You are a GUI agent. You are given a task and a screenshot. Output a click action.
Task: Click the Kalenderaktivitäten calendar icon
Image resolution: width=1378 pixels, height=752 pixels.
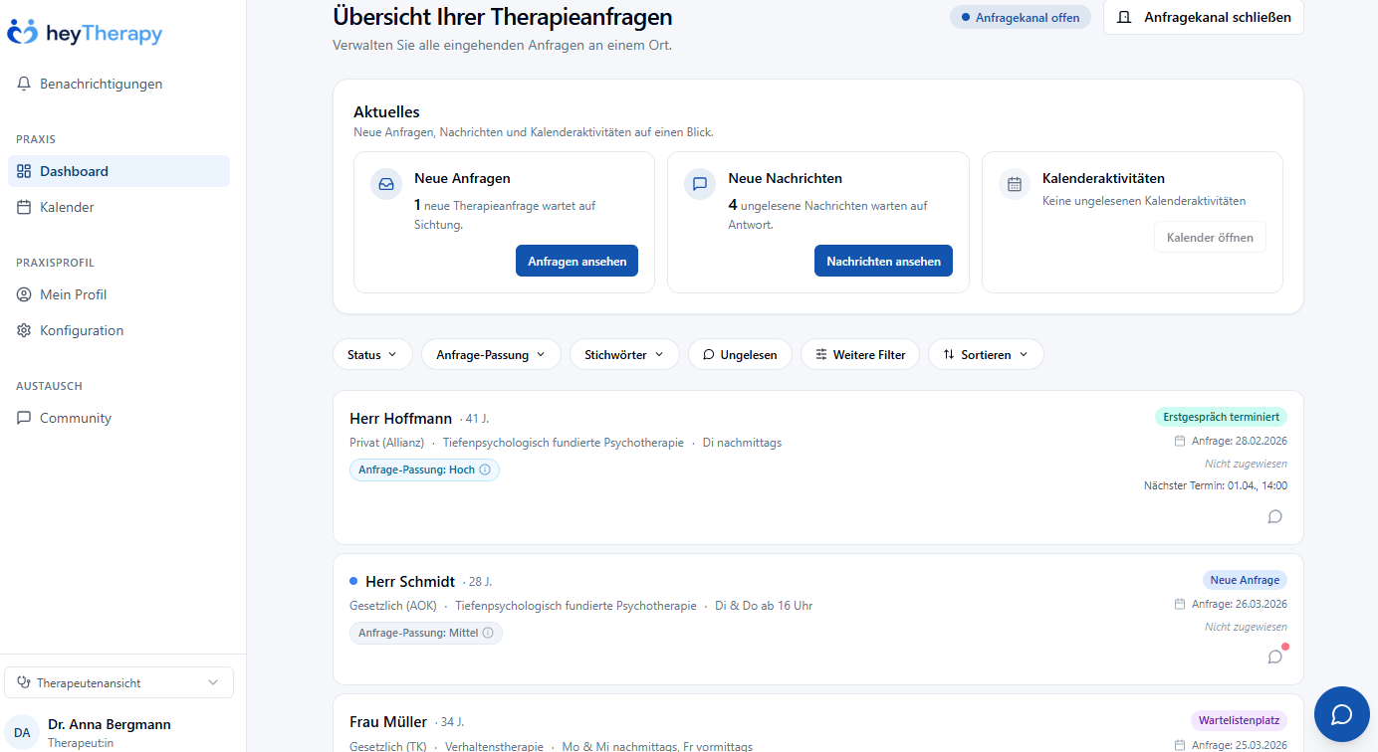tap(1015, 184)
